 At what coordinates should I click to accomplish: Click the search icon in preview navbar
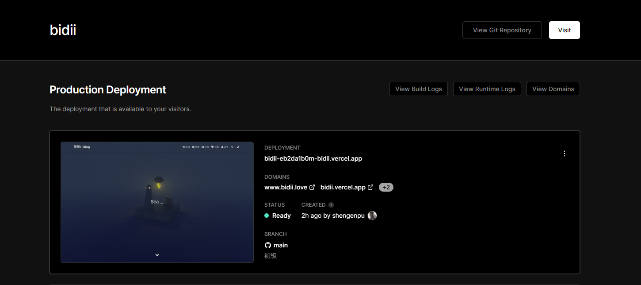(232, 147)
